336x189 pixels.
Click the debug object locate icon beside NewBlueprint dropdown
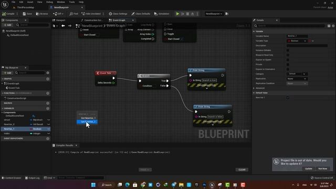click(x=227, y=14)
